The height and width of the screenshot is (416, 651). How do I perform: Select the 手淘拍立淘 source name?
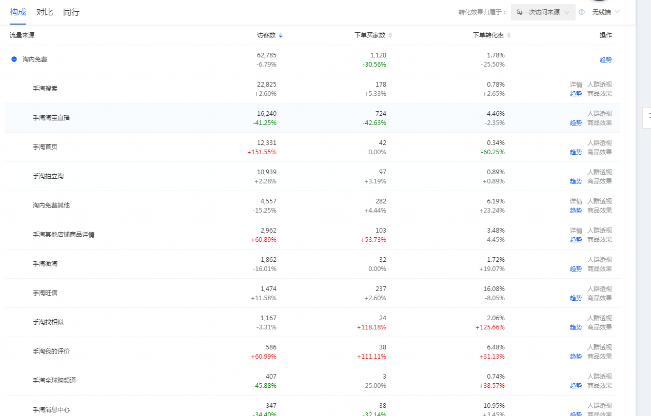(48, 176)
